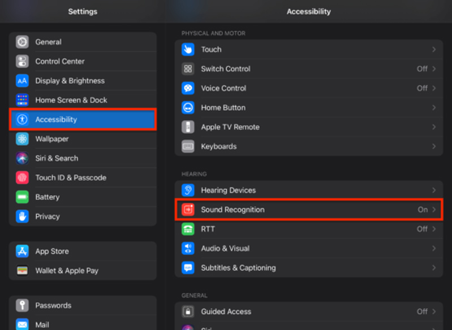
Task: Open Privacy settings
Action: (83, 216)
